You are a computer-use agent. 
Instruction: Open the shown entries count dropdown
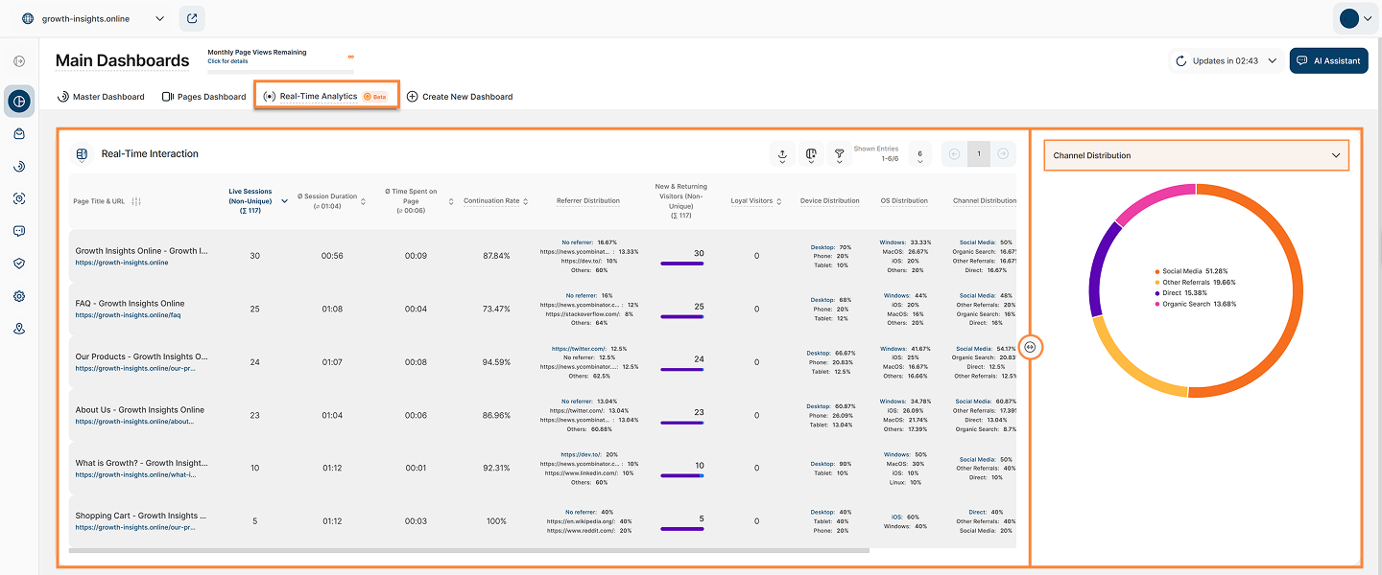(x=919, y=154)
